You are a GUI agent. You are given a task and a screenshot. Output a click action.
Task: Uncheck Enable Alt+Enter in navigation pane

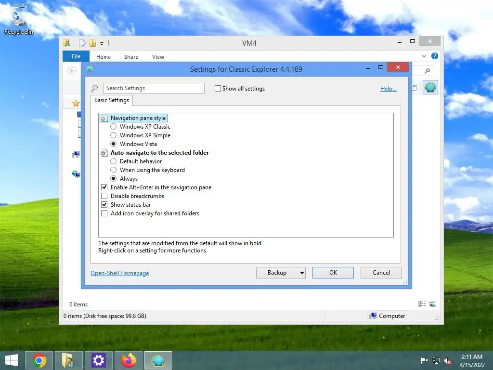click(104, 187)
